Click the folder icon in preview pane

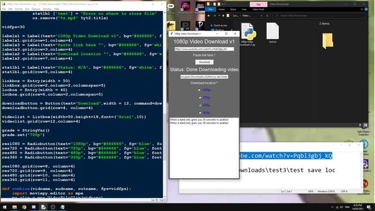328,41
